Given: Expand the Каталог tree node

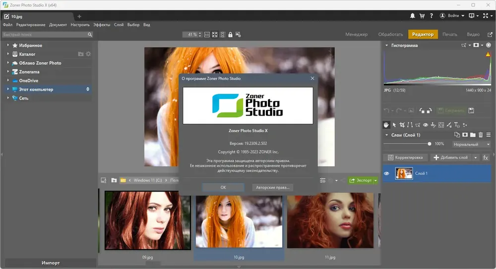Looking at the screenshot, I should (x=8, y=54).
